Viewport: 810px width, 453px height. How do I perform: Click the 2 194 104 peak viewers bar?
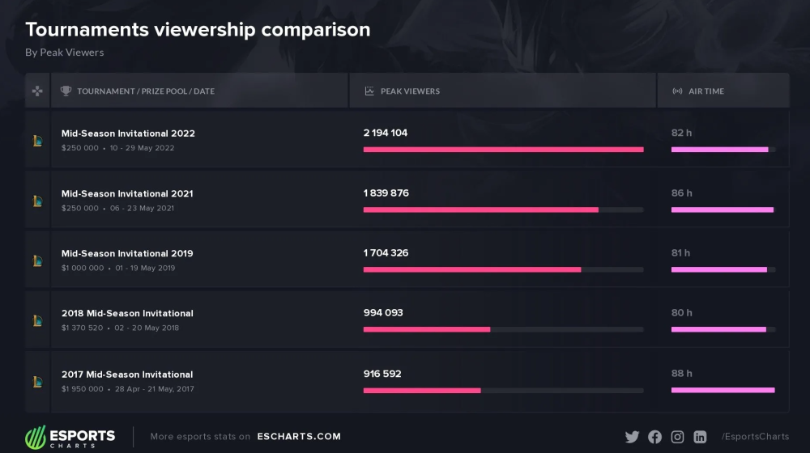[x=503, y=150]
